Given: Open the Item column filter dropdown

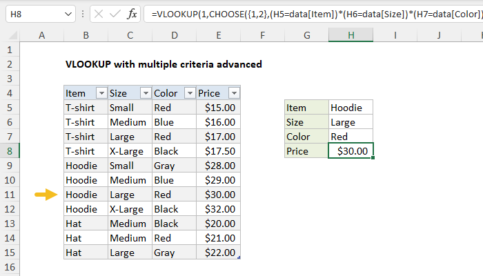Looking at the screenshot, I should pos(101,93).
